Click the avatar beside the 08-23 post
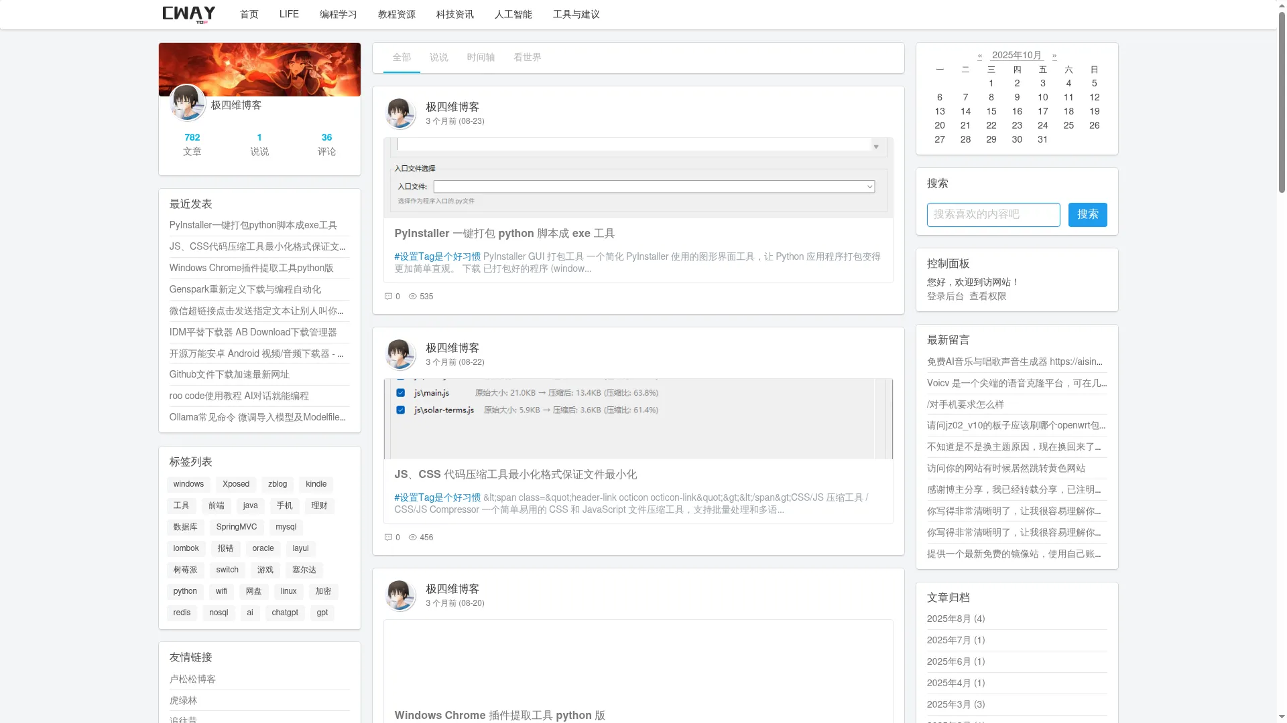 click(x=400, y=113)
